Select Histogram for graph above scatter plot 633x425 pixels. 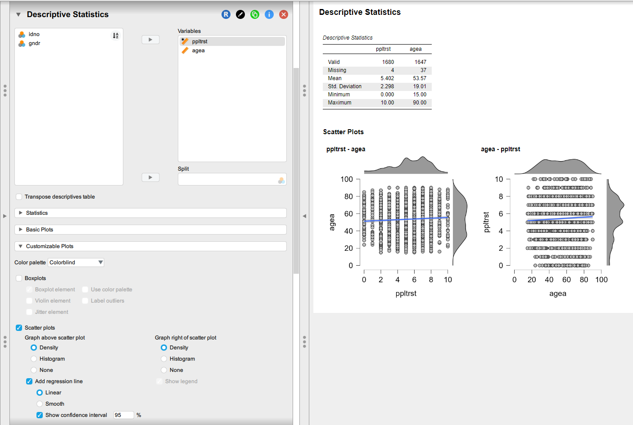[x=34, y=359]
